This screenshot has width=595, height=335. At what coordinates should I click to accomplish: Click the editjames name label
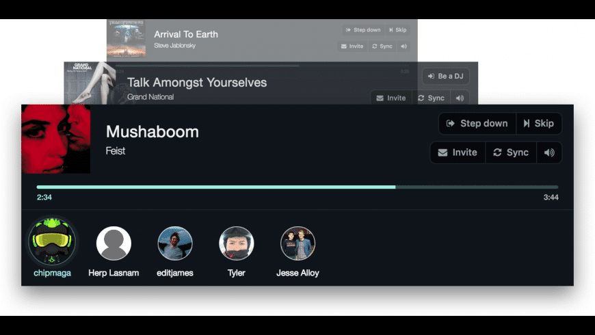point(175,273)
